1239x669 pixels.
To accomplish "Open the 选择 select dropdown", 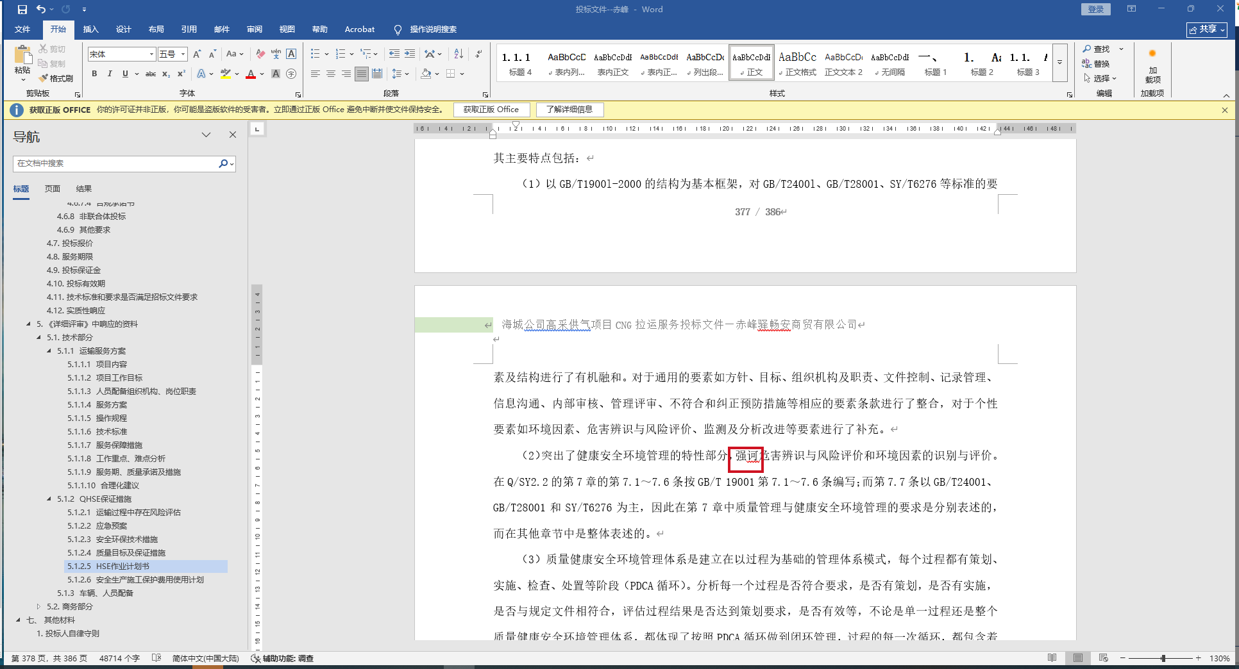I will tap(1100, 78).
